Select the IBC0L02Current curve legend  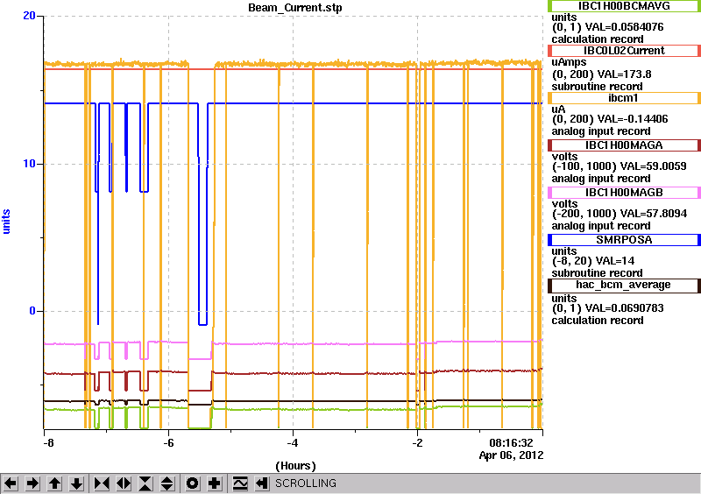pos(624,51)
